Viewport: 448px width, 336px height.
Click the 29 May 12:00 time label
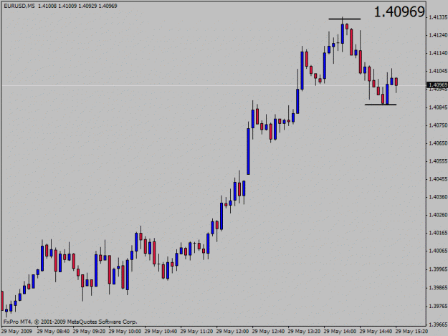(232, 332)
